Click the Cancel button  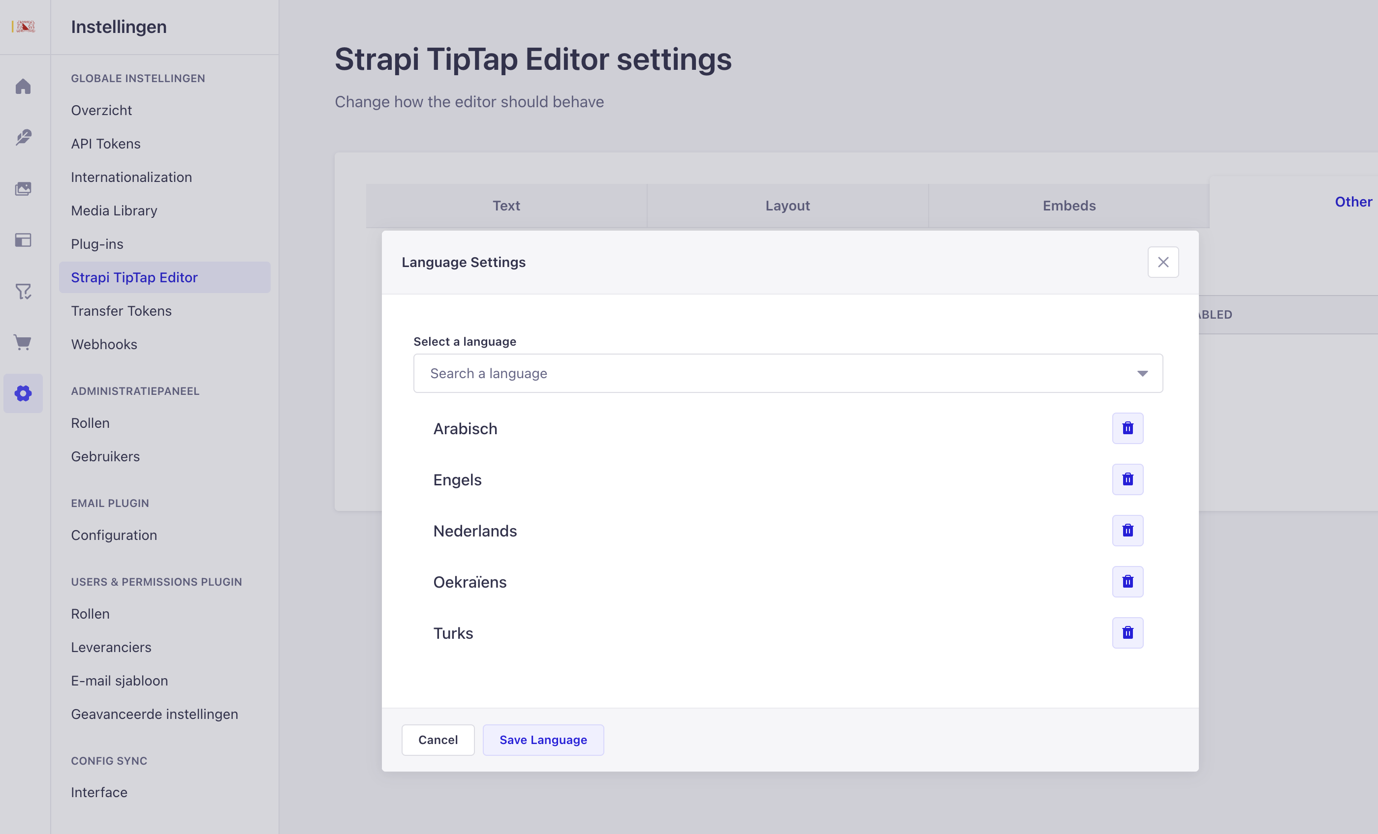click(x=438, y=740)
